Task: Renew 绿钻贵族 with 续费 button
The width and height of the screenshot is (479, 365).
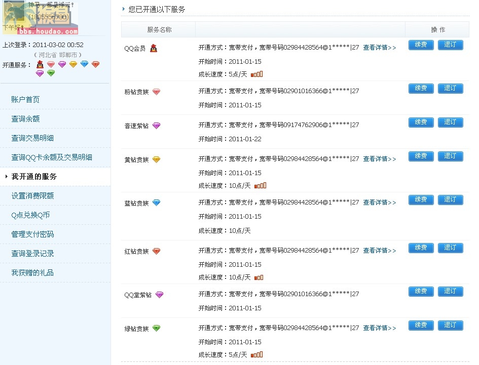Action: [421, 326]
